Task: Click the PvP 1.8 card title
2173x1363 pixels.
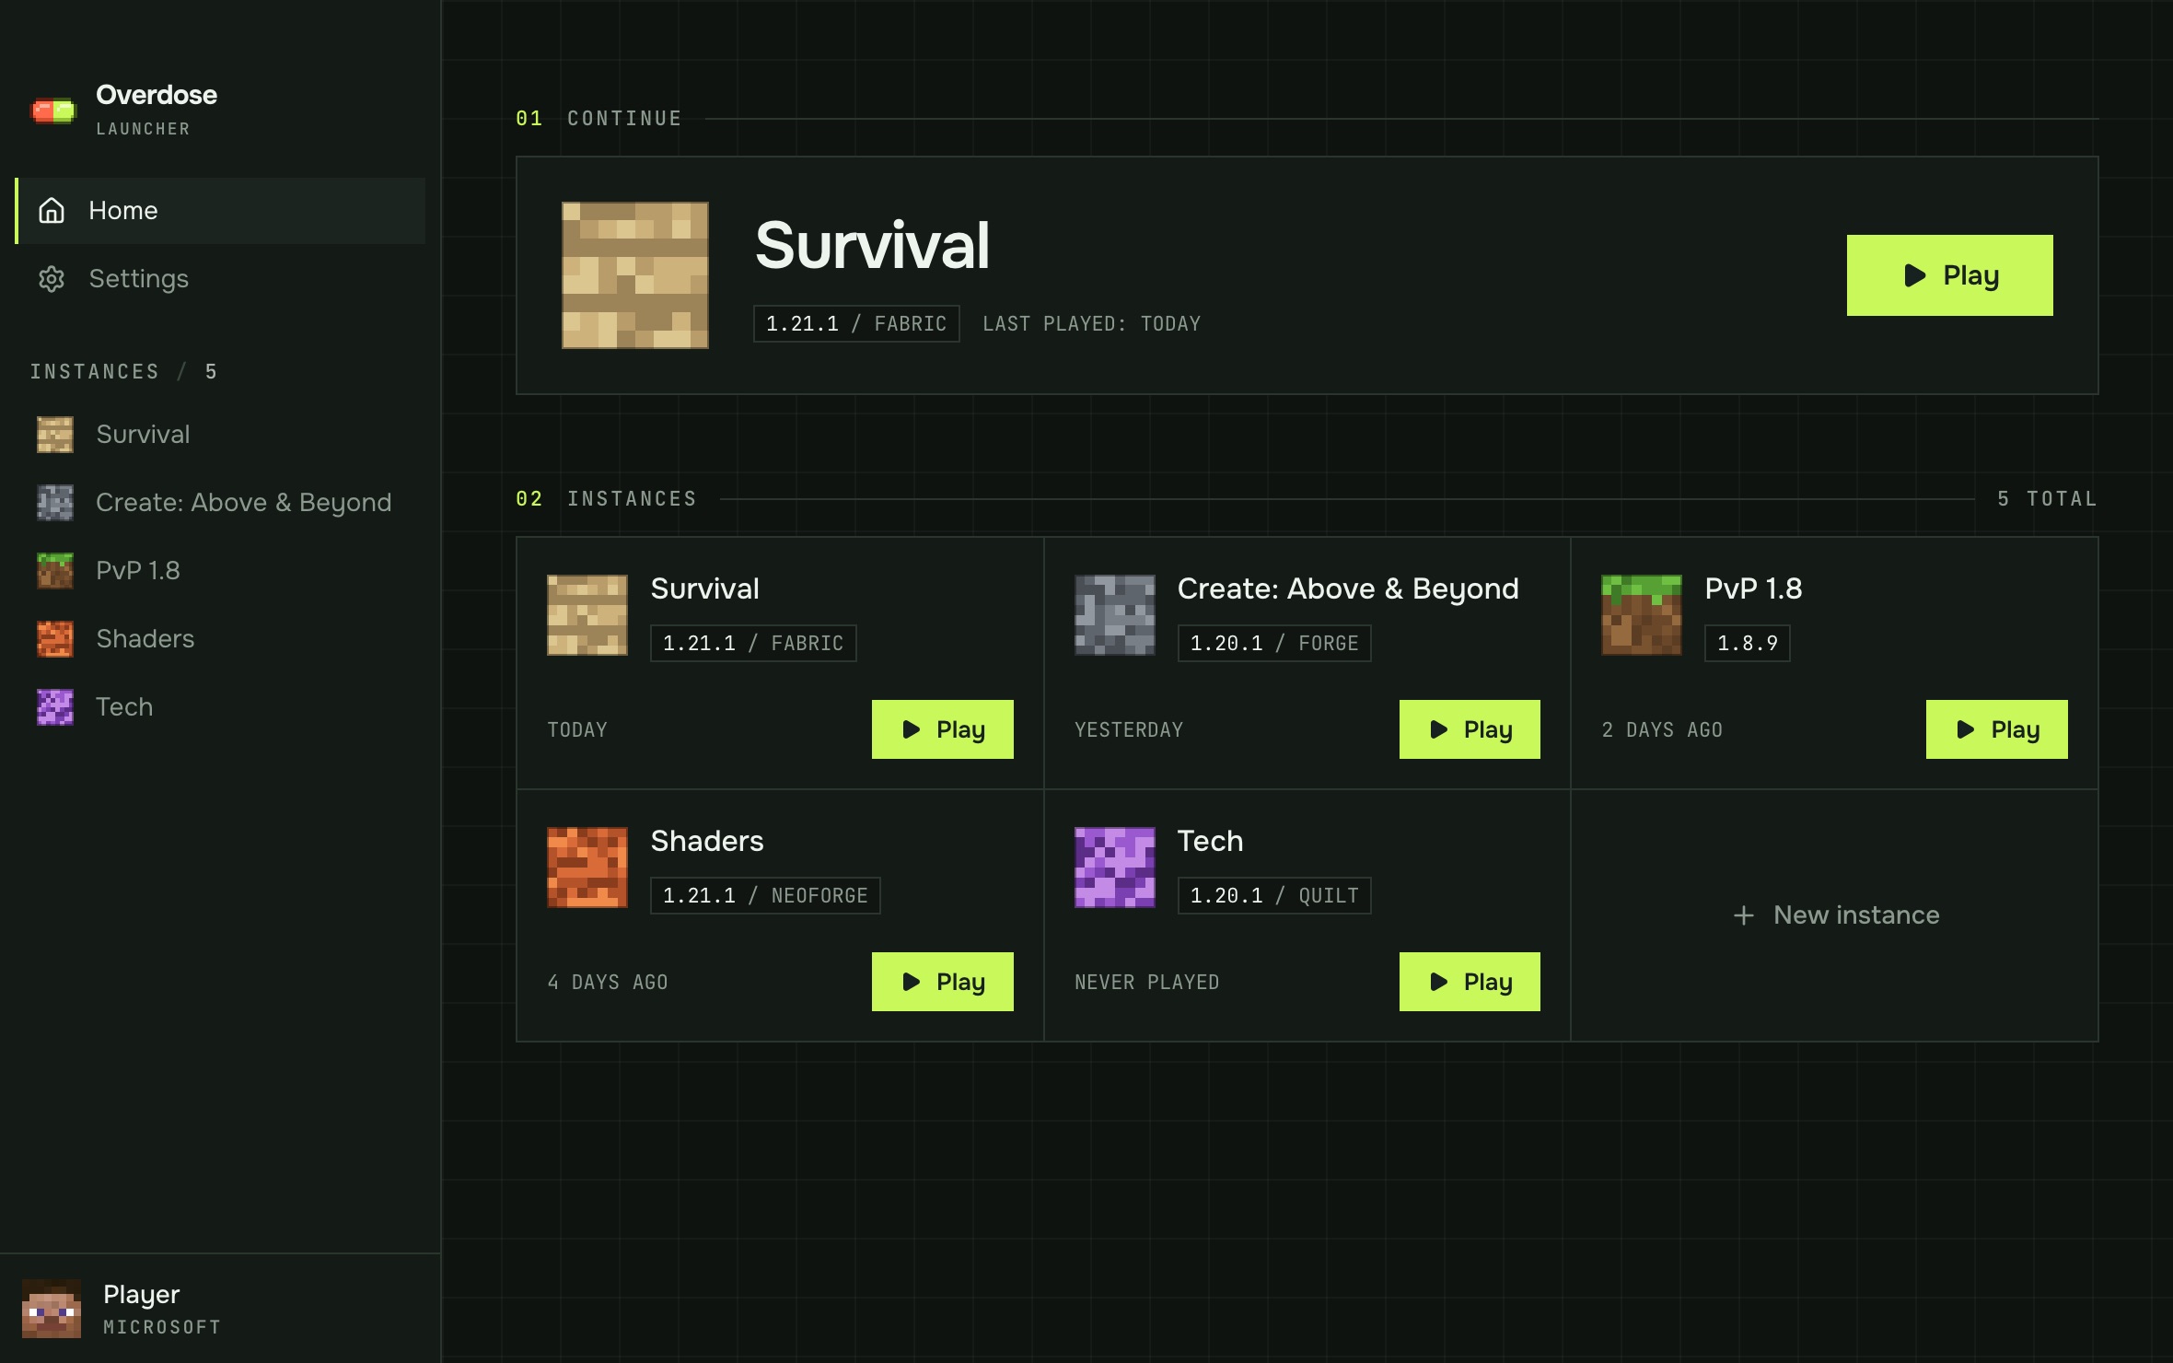Action: (x=1753, y=589)
